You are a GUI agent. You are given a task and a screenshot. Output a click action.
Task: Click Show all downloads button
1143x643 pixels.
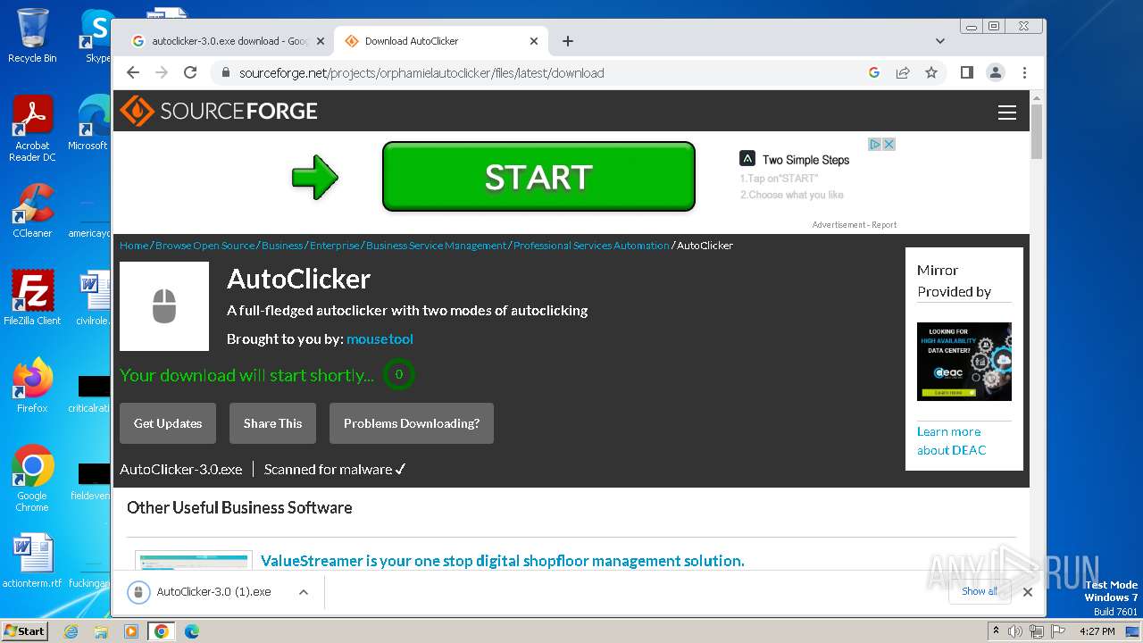(x=980, y=591)
